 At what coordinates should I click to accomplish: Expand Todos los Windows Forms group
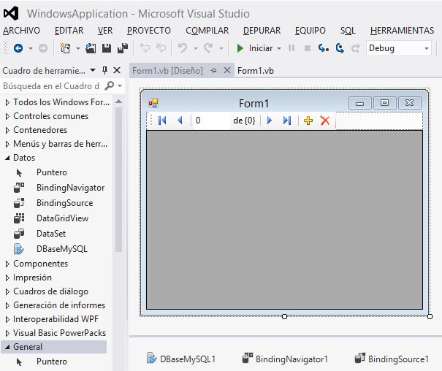[x=7, y=102]
